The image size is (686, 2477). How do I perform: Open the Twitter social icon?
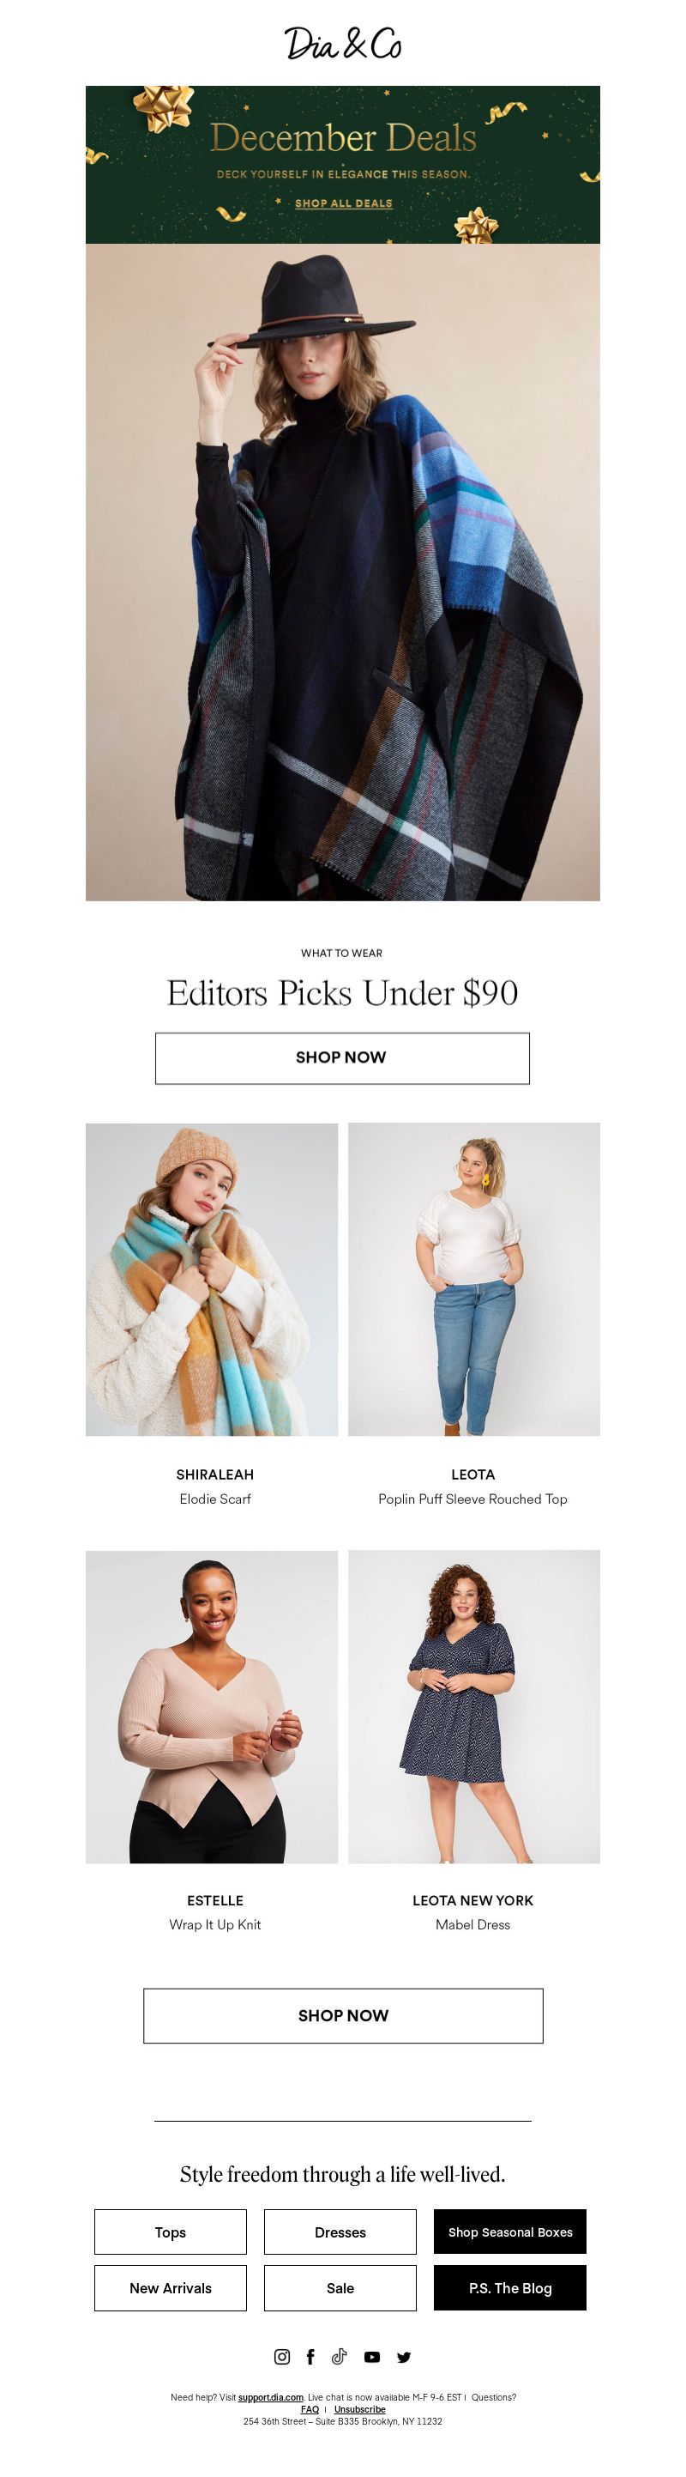click(x=404, y=2357)
